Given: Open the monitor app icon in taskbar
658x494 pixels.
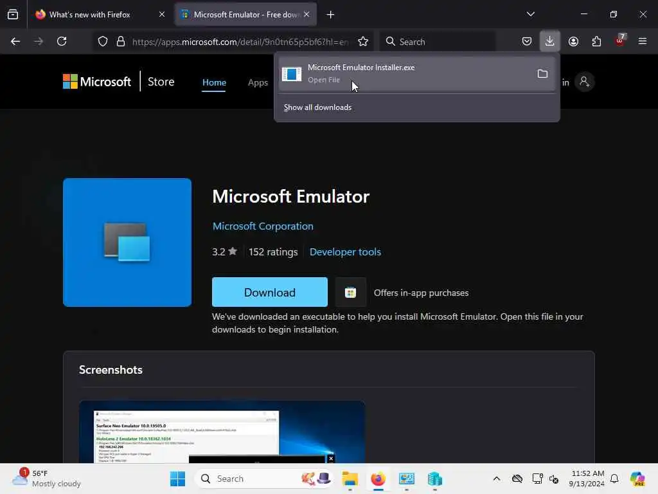Looking at the screenshot, I should pyautogui.click(x=406, y=479).
